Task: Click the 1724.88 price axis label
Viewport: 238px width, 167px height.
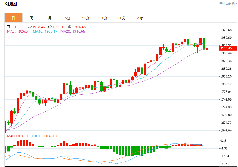Action: point(226,107)
